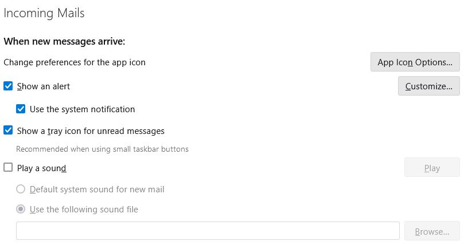This screenshot has height=245, width=464.
Task: Click the 'When new messages arrive:' subheading
Action: [x=64, y=41]
